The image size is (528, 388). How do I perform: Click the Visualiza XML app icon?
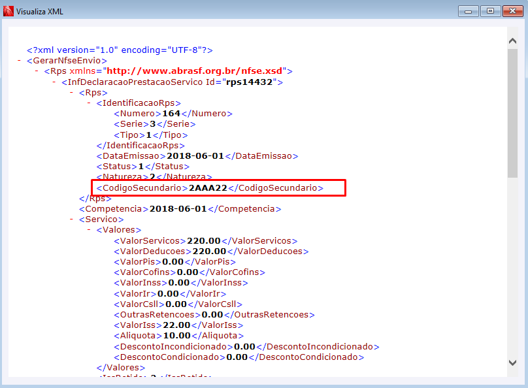(8, 11)
